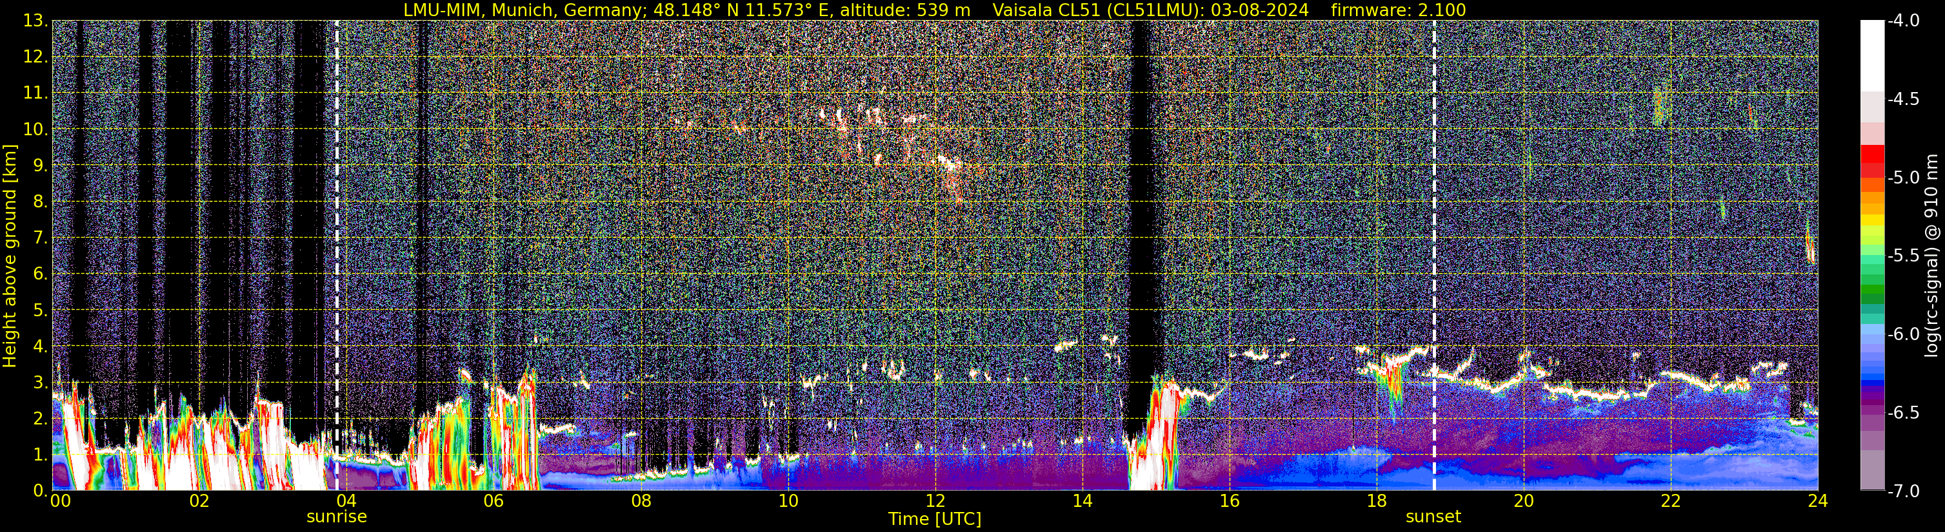Click the 'Height above ground [km]' axis label

tap(10, 256)
